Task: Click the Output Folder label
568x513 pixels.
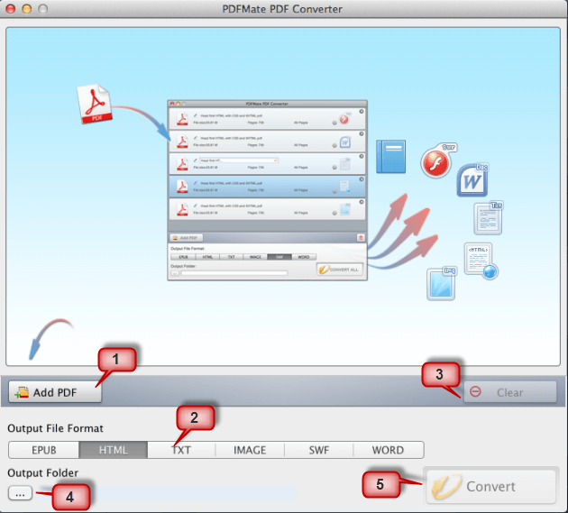Action: (42, 472)
